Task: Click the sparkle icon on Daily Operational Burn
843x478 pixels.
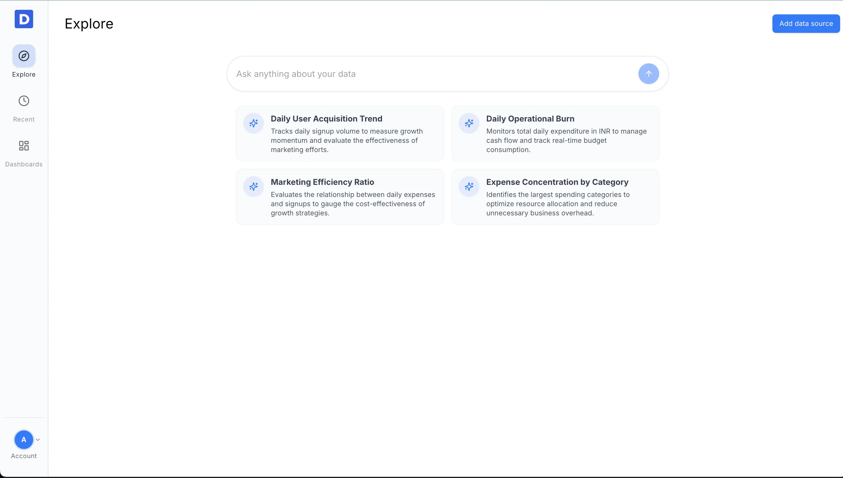Action: click(x=469, y=123)
